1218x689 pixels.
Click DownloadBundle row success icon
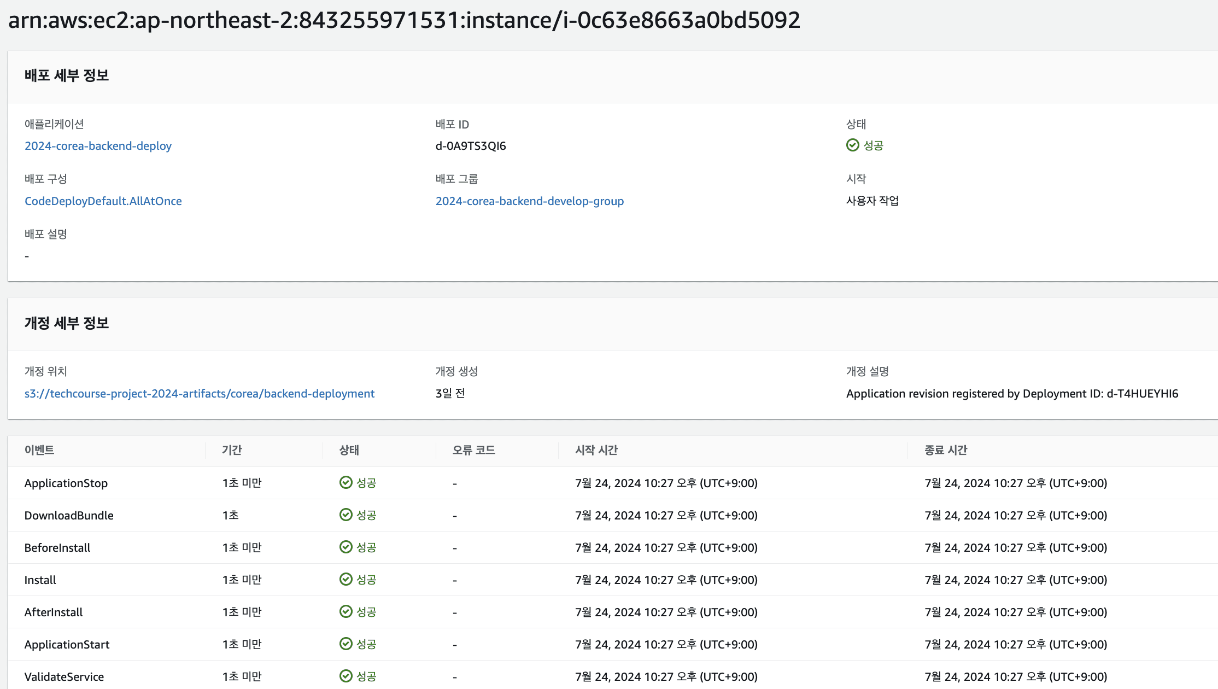(346, 515)
